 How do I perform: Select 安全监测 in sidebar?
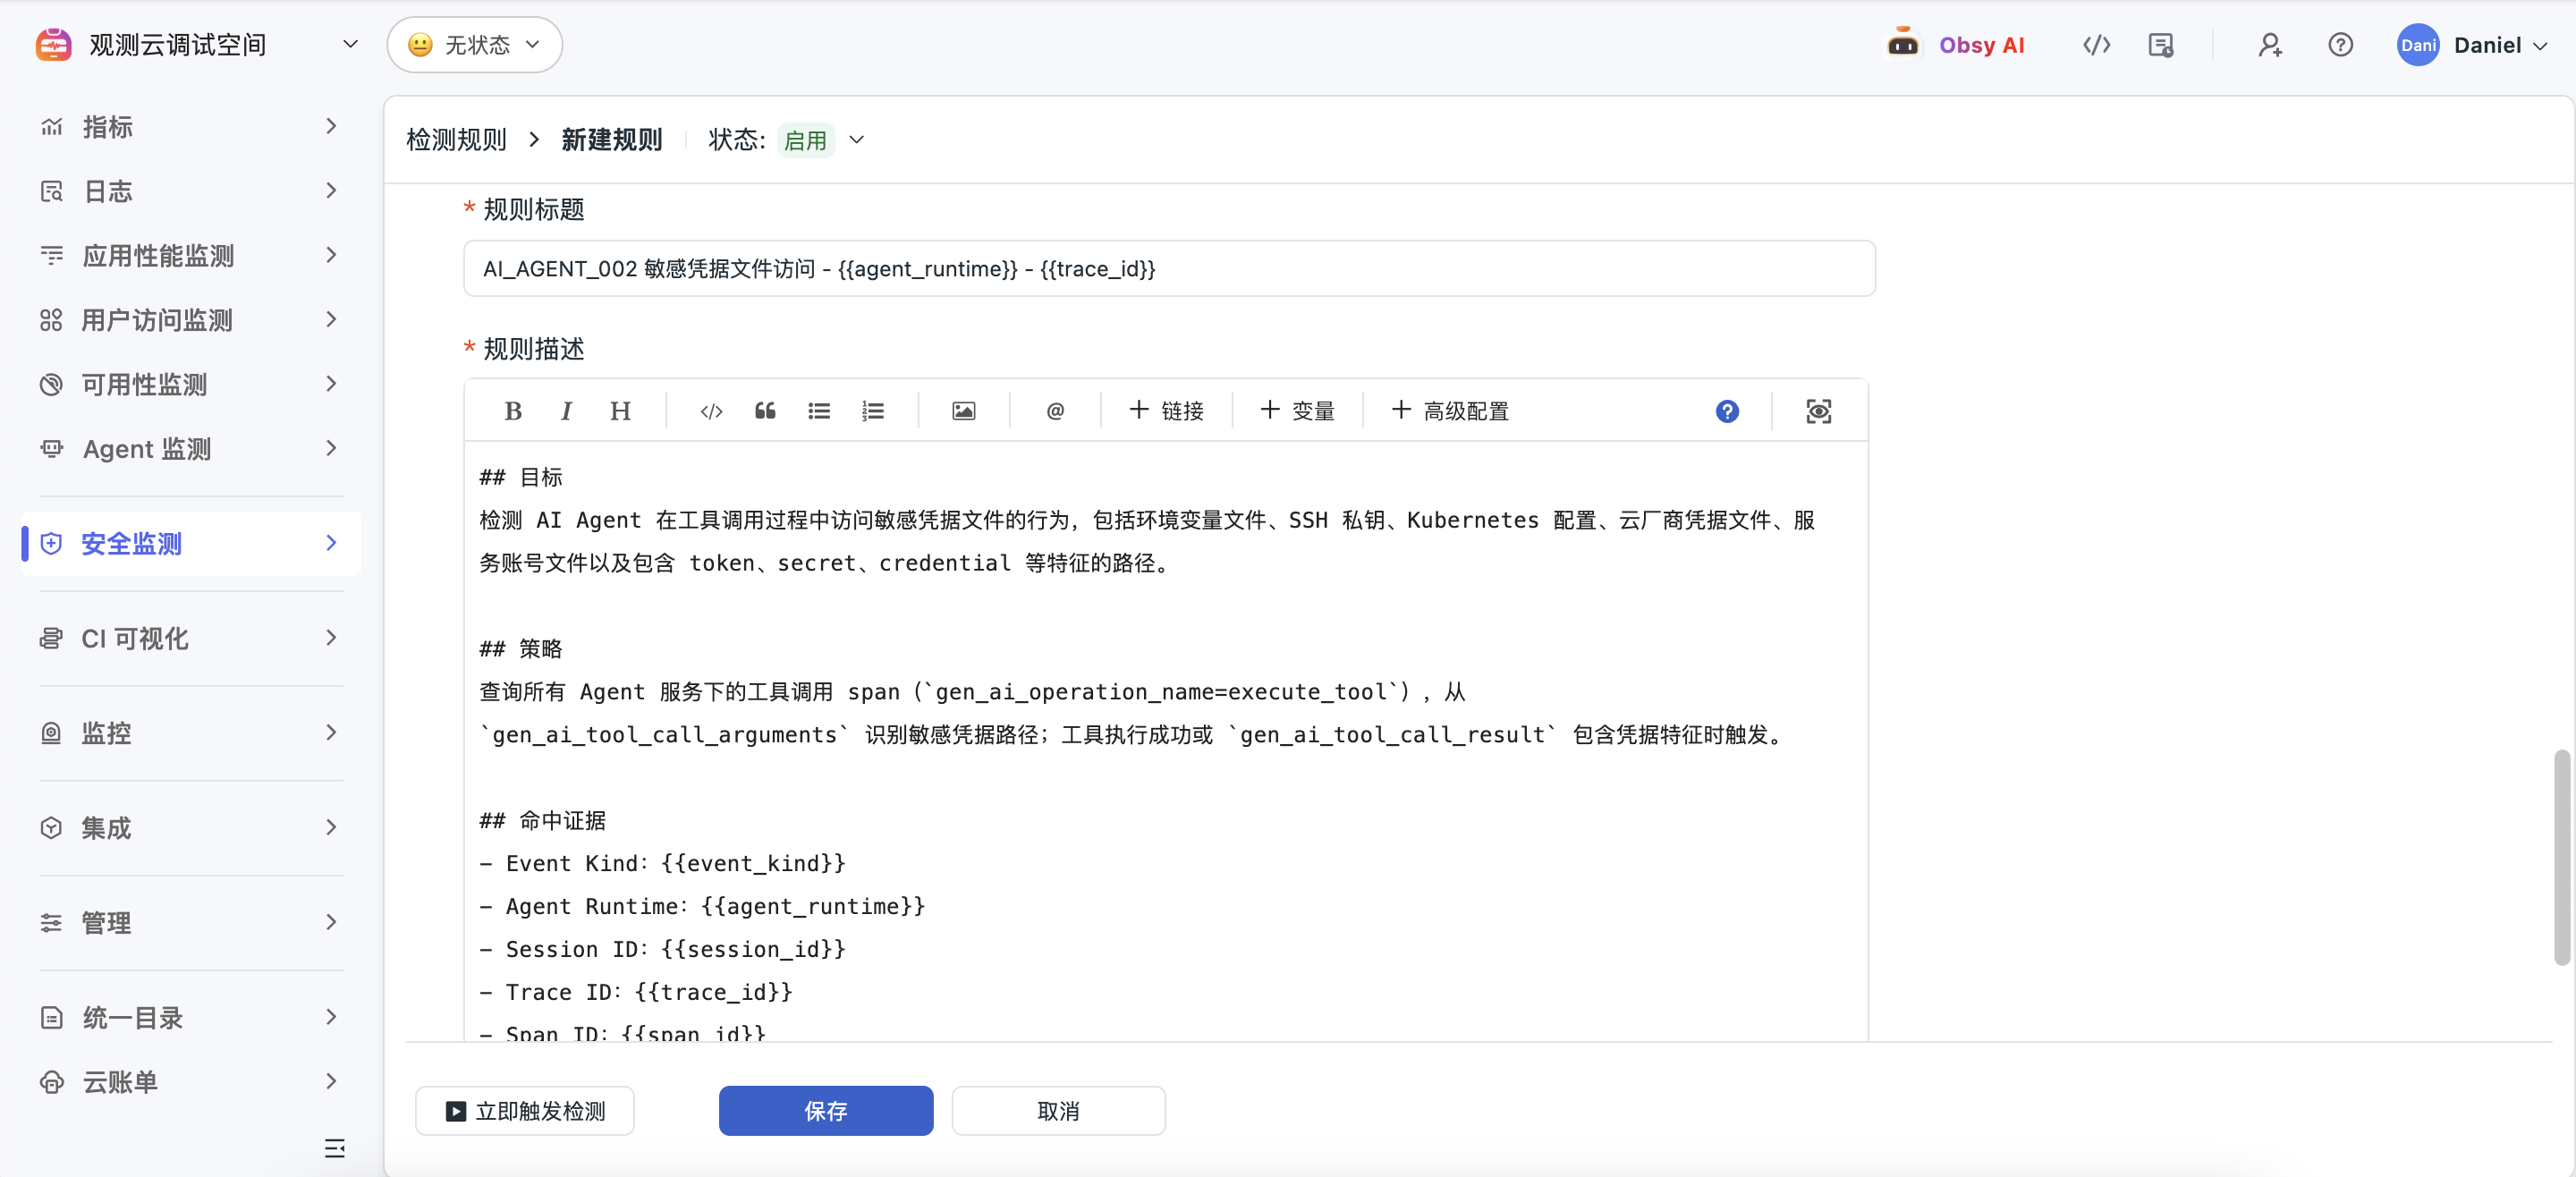(x=190, y=544)
